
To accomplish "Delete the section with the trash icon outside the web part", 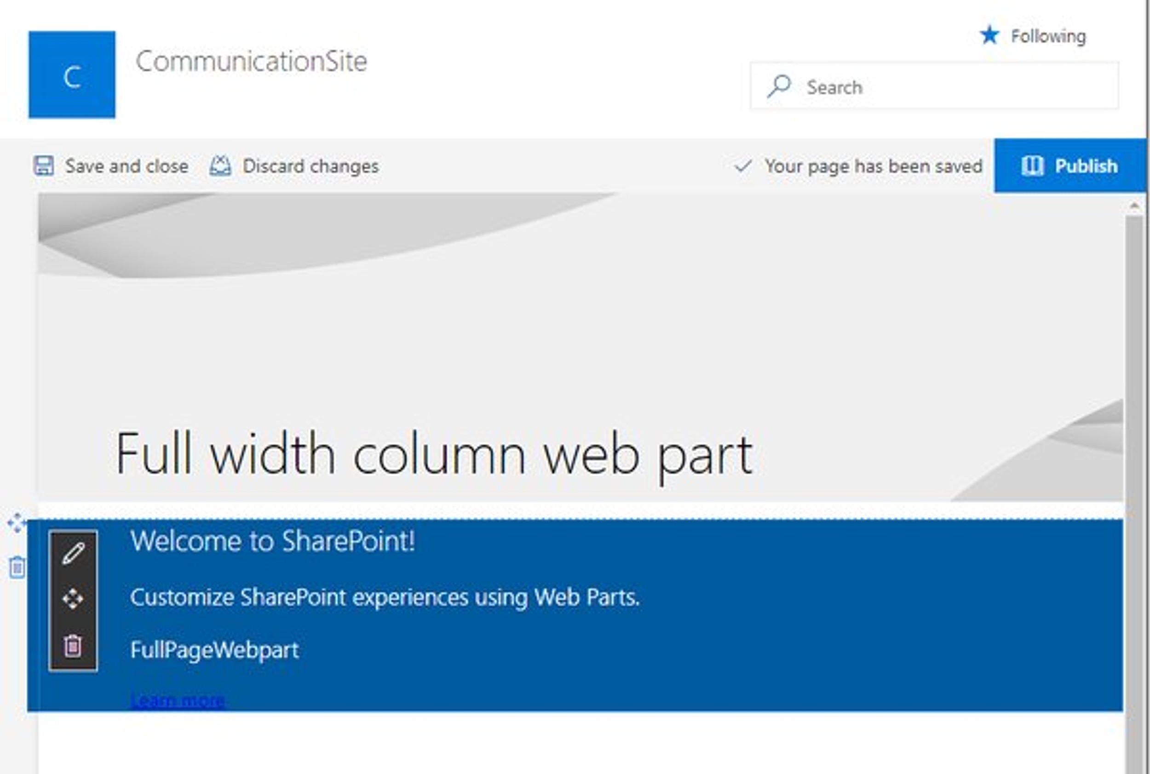I will [17, 567].
